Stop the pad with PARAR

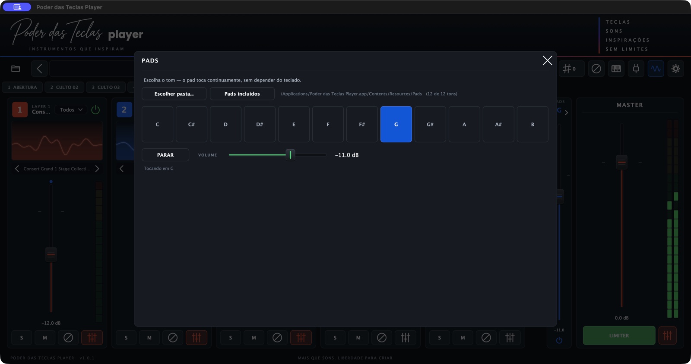click(x=165, y=155)
